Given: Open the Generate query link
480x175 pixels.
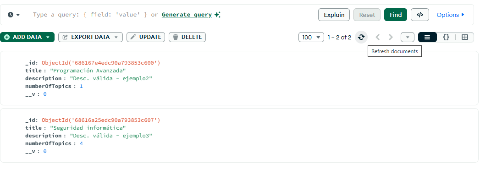Looking at the screenshot, I should (187, 15).
